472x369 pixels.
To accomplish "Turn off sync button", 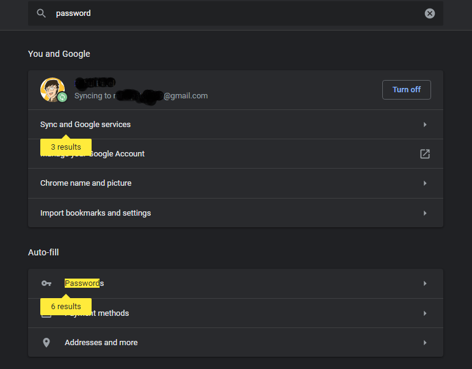I will point(407,89).
